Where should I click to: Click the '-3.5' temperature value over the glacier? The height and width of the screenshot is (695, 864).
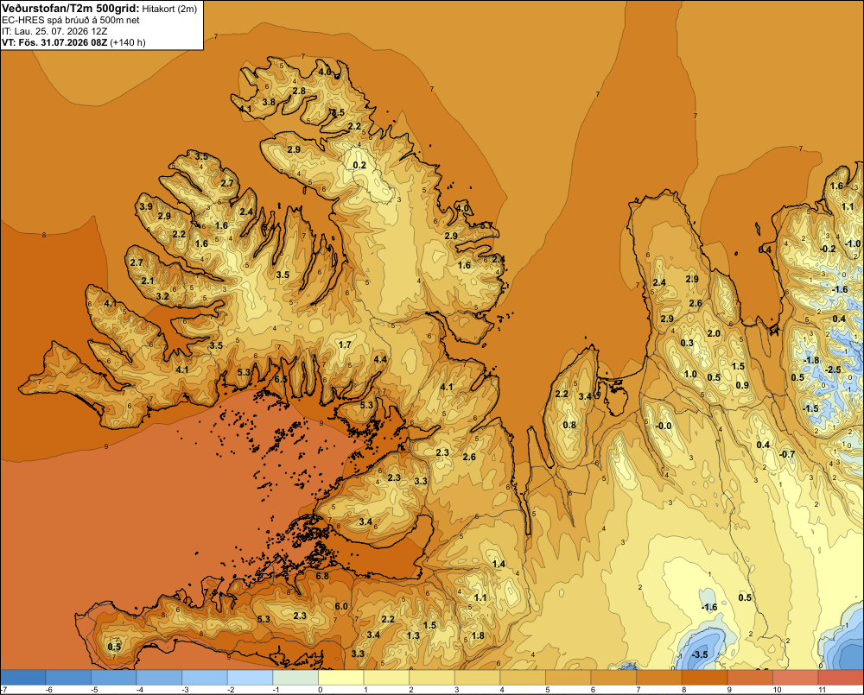pyautogui.click(x=699, y=654)
